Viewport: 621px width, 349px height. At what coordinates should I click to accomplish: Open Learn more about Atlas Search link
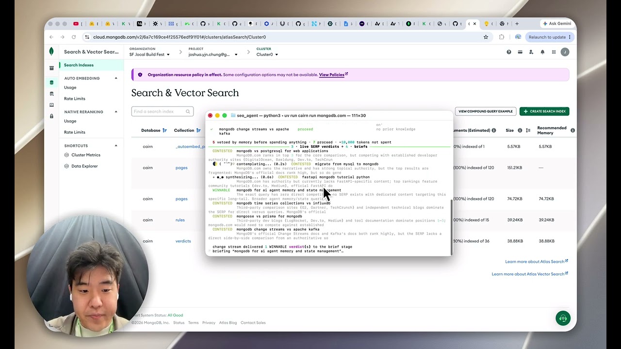(x=537, y=262)
